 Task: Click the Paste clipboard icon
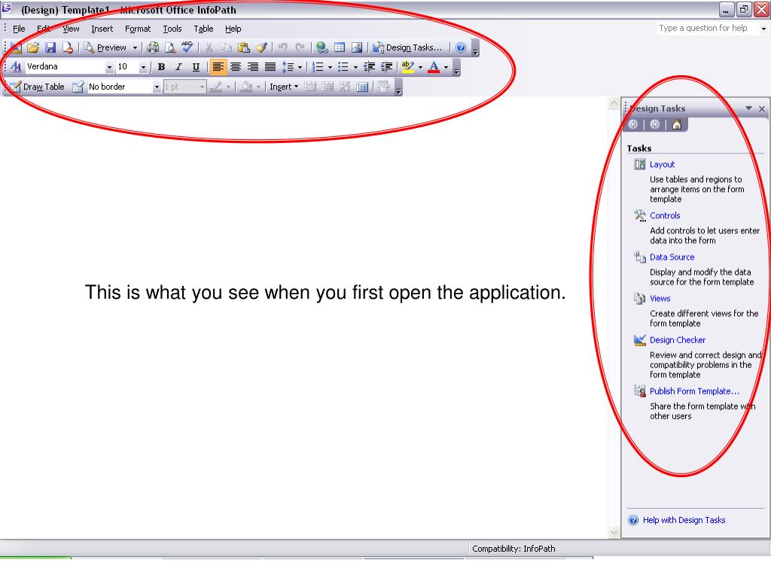(243, 47)
